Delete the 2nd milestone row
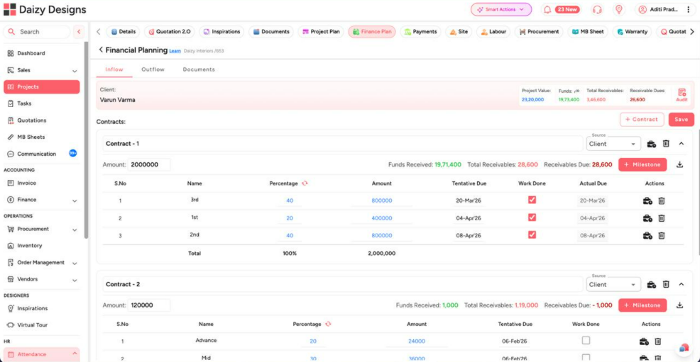The width and height of the screenshot is (700, 362). (x=662, y=235)
